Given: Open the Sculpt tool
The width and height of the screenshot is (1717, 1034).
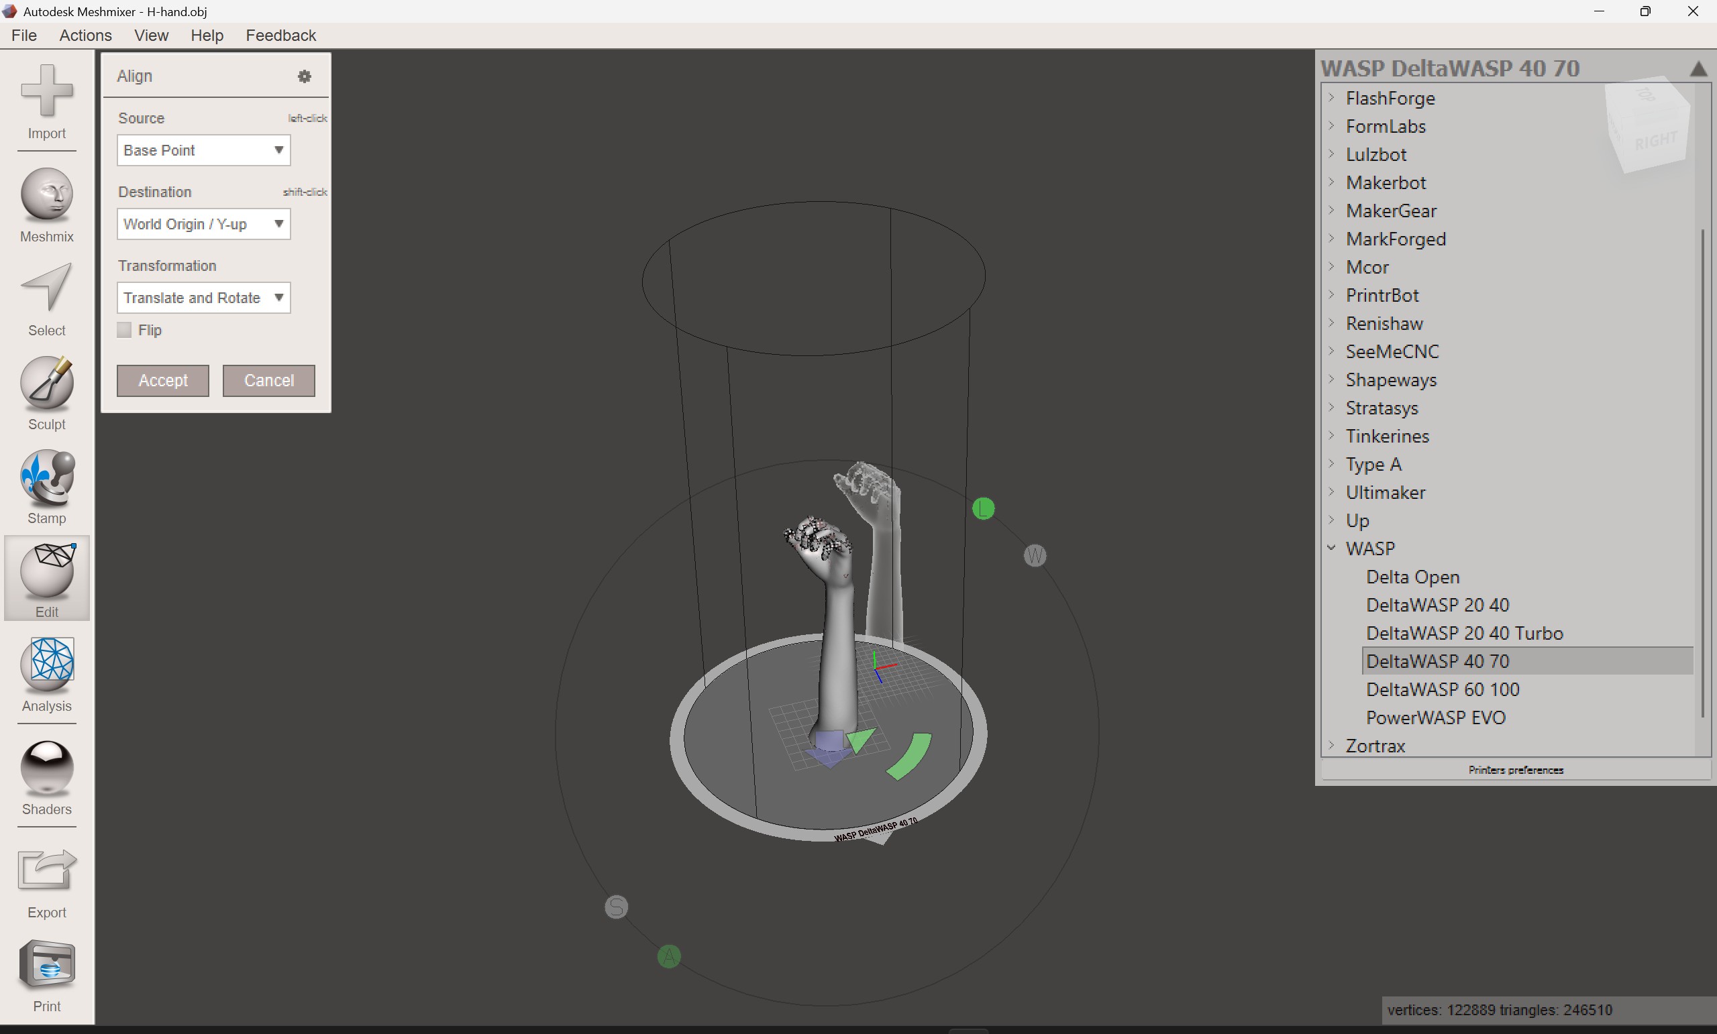Looking at the screenshot, I should click(47, 394).
